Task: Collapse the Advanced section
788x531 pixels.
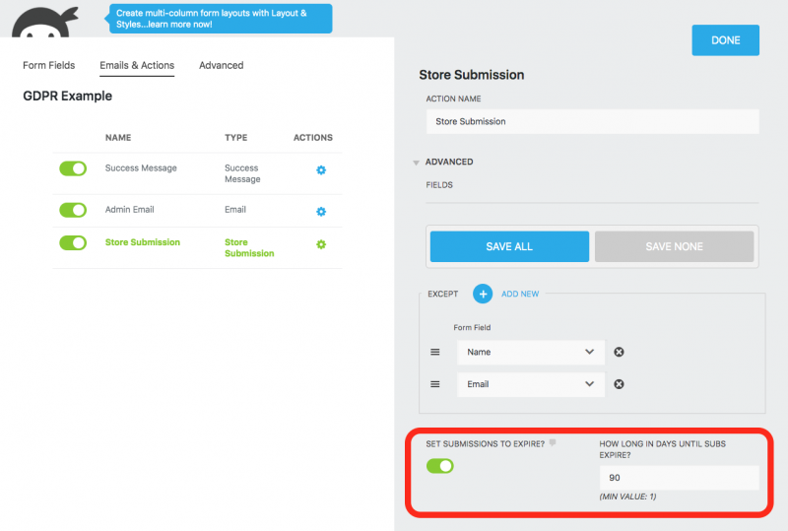Action: [x=417, y=163]
